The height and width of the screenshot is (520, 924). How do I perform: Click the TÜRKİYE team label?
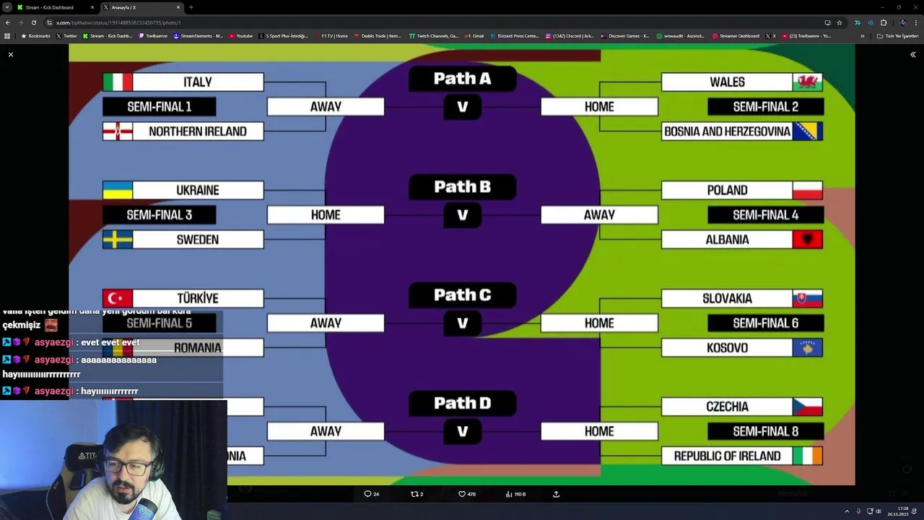click(198, 298)
